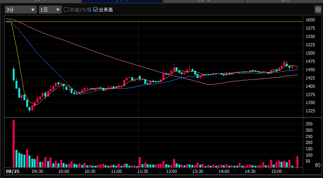Open the 3分 interval dropdown
Viewport: 323px width, 178px height.
click(x=21, y=9)
